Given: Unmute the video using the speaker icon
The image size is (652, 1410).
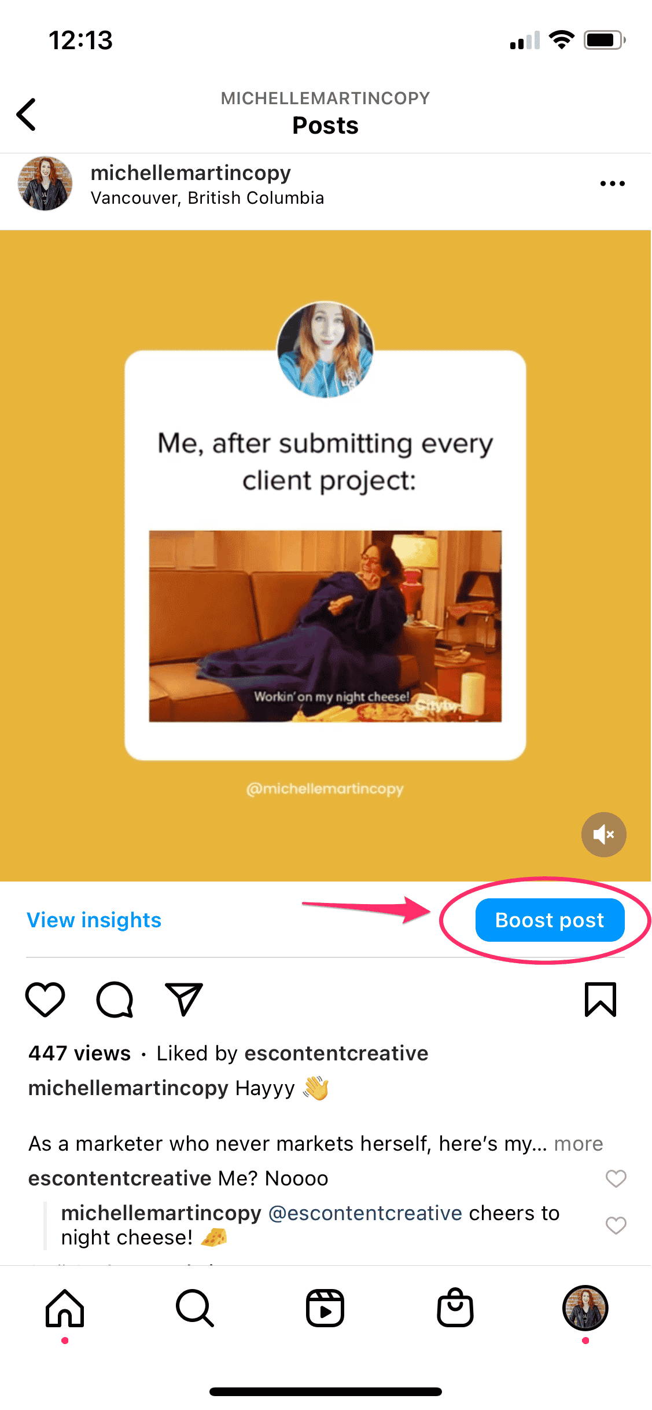Looking at the screenshot, I should [x=603, y=834].
